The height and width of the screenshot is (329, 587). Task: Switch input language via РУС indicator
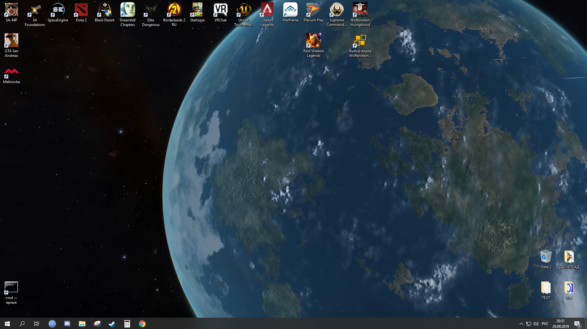pos(545,324)
